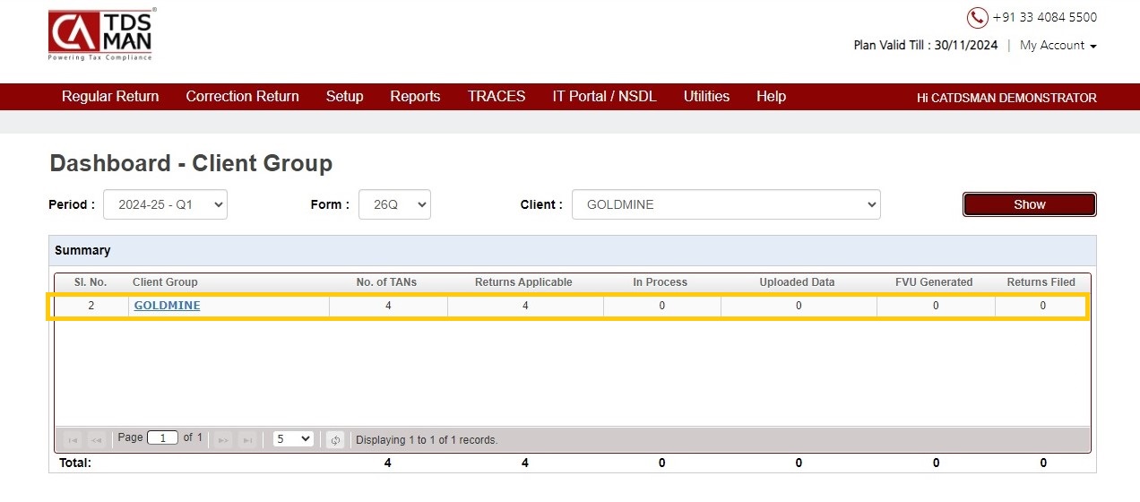This screenshot has width=1140, height=502.
Task: Open the Correction Return menu
Action: click(x=242, y=97)
